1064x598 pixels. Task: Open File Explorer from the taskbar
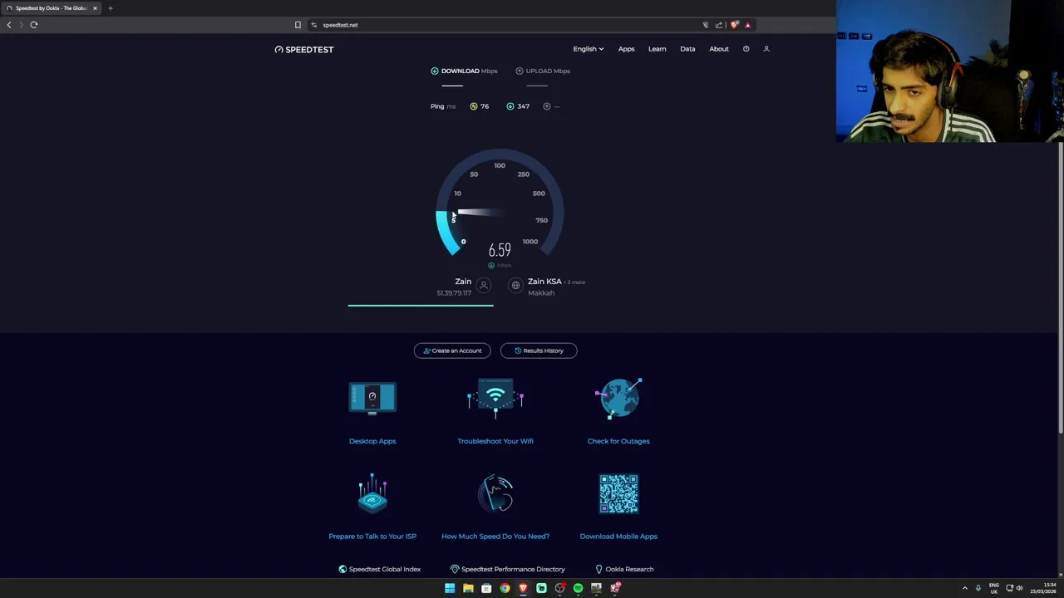468,588
